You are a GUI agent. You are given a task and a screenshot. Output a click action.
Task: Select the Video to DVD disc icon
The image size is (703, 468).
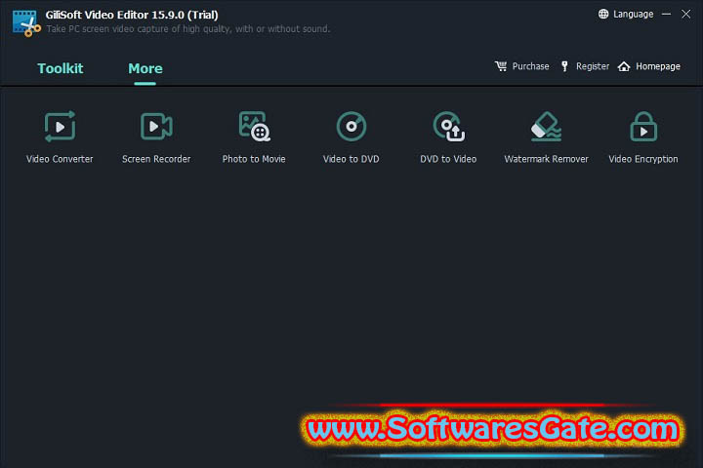click(x=351, y=127)
